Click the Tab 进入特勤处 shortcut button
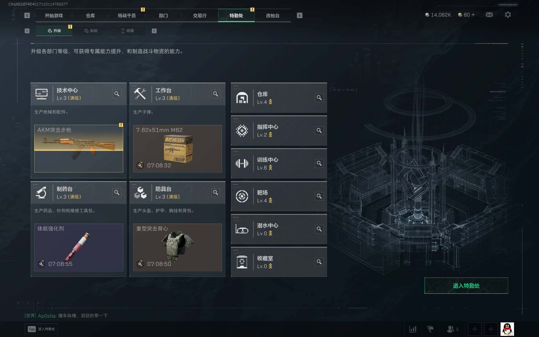539x337 pixels. (41, 329)
